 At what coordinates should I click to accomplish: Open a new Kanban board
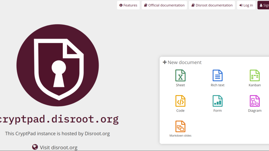[x=255, y=78]
